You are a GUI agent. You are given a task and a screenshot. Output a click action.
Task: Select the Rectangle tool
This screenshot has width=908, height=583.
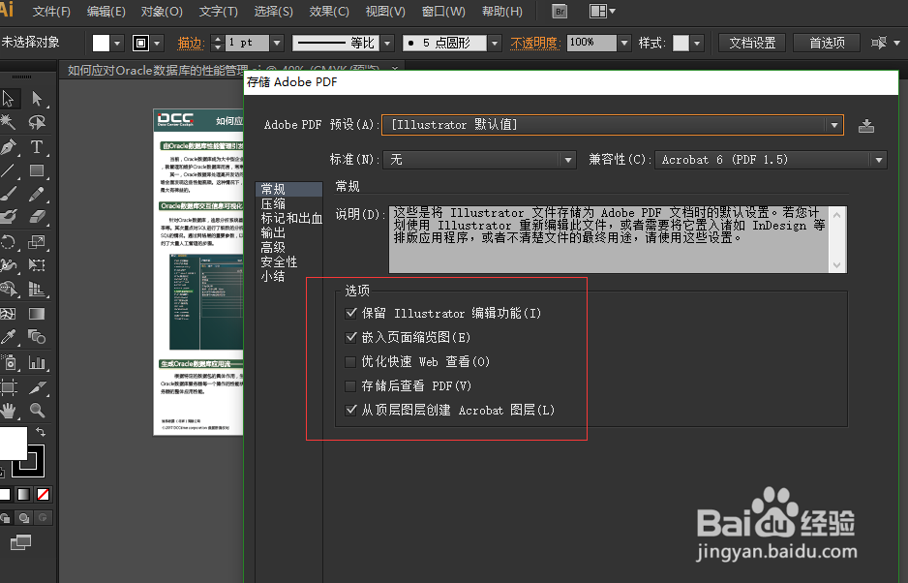point(37,170)
